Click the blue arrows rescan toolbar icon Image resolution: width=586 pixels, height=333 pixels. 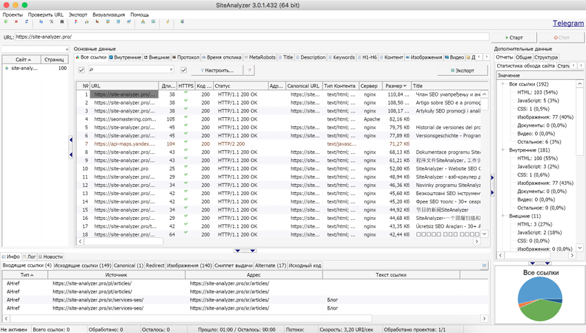click(26, 21)
